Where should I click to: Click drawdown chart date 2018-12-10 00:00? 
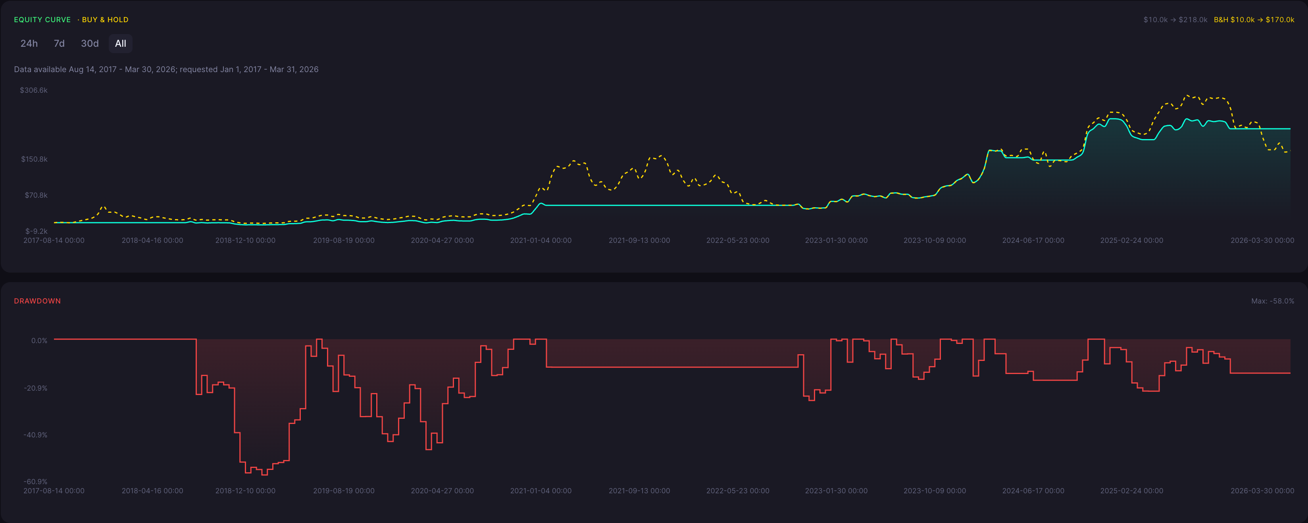(x=245, y=491)
